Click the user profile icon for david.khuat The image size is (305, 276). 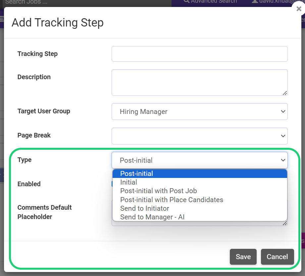click(254, 2)
